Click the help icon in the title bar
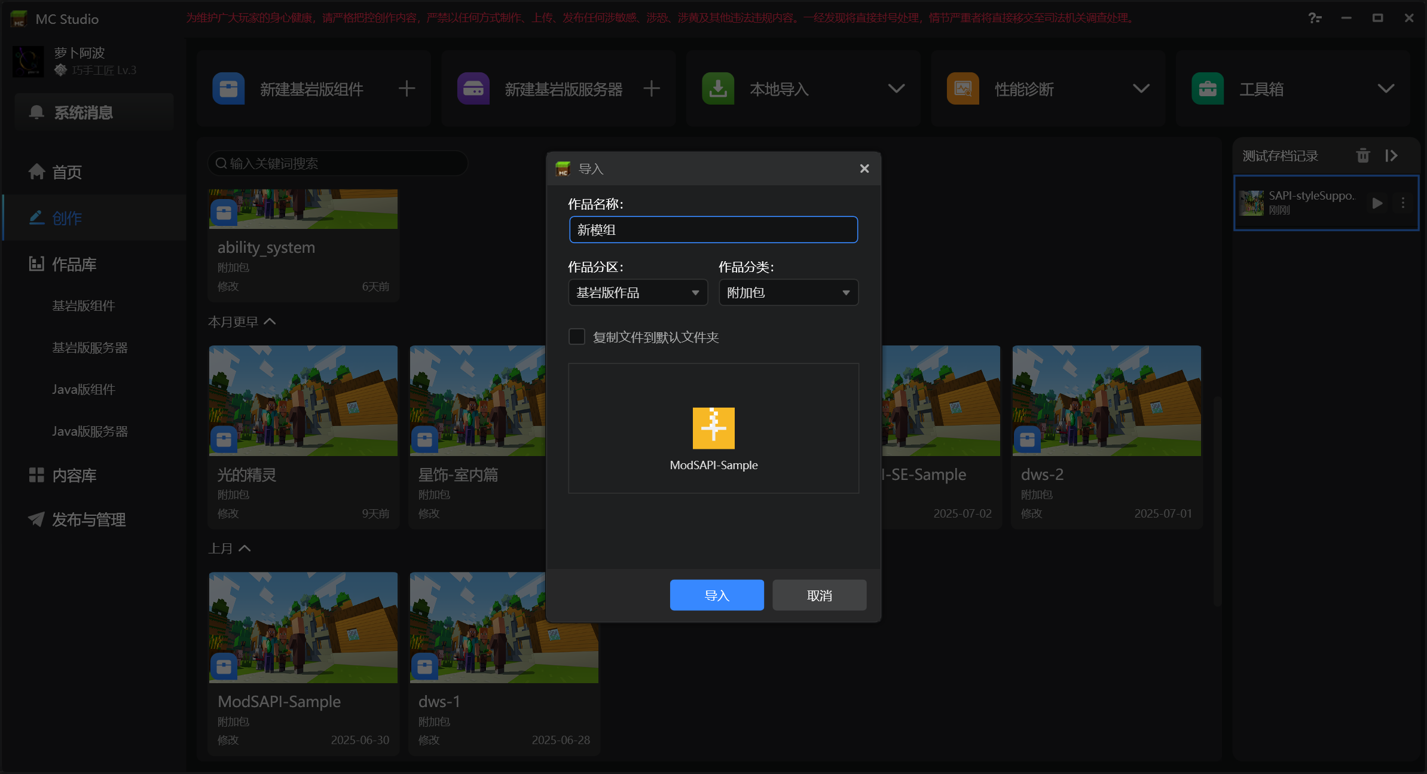The image size is (1427, 774). pos(1315,17)
